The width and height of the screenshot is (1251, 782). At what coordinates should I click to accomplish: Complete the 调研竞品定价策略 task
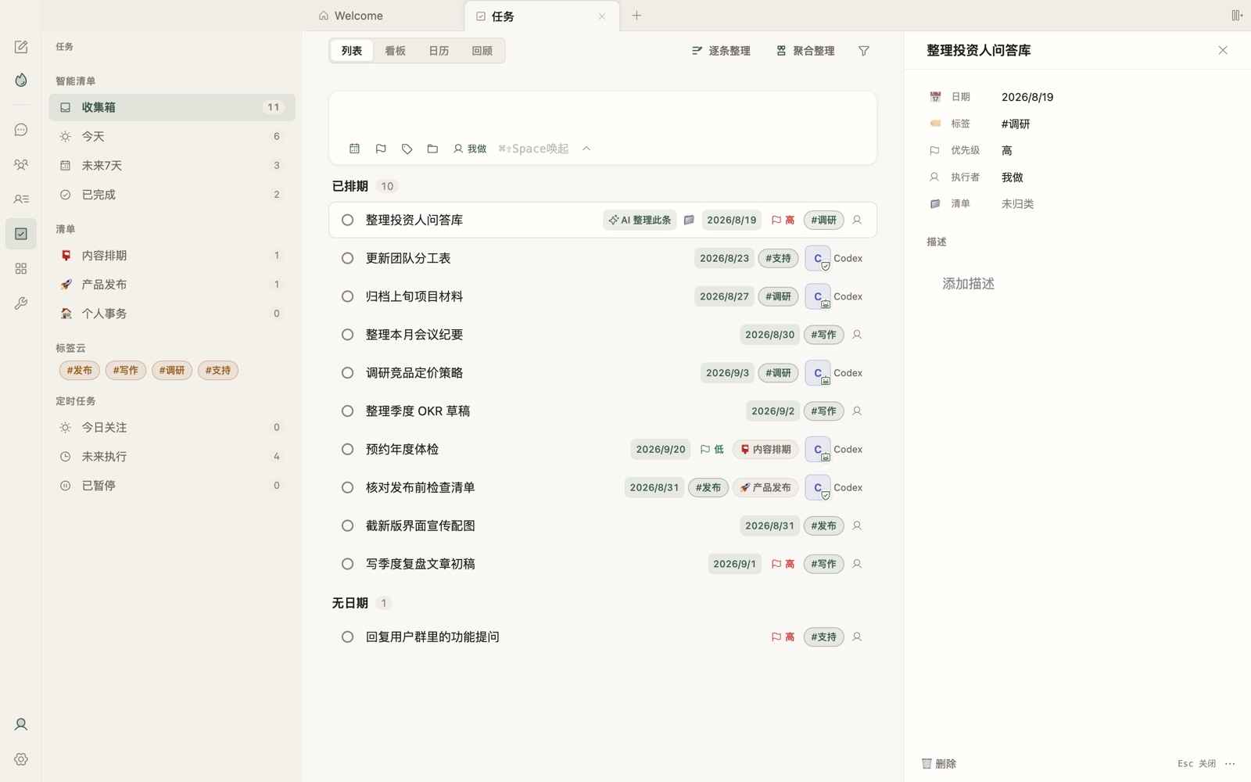pyautogui.click(x=347, y=373)
